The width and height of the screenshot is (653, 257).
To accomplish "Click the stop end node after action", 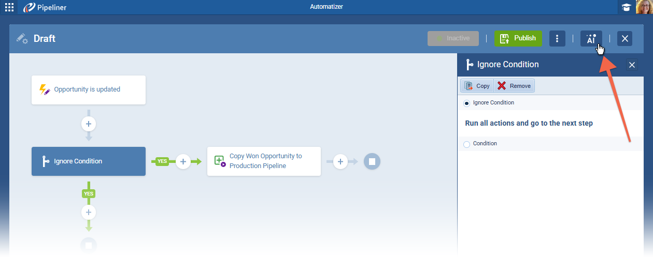I will click(372, 161).
